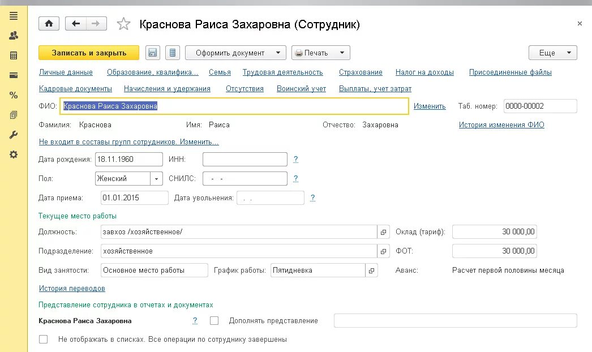Open Начисления и удержания link
The image size is (592, 352).
[x=168, y=88]
